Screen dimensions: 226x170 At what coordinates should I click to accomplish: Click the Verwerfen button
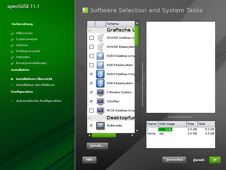(174, 160)
